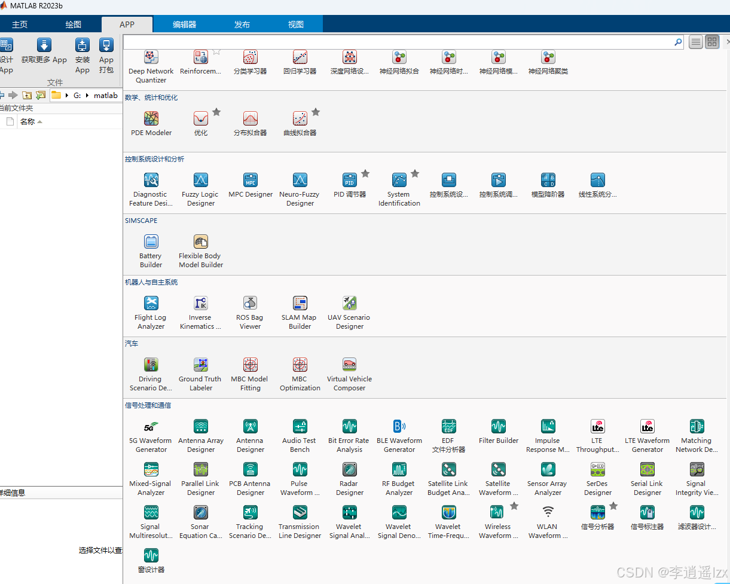Open the Ground Truth Labeler app
The image size is (730, 584).
pos(201,374)
